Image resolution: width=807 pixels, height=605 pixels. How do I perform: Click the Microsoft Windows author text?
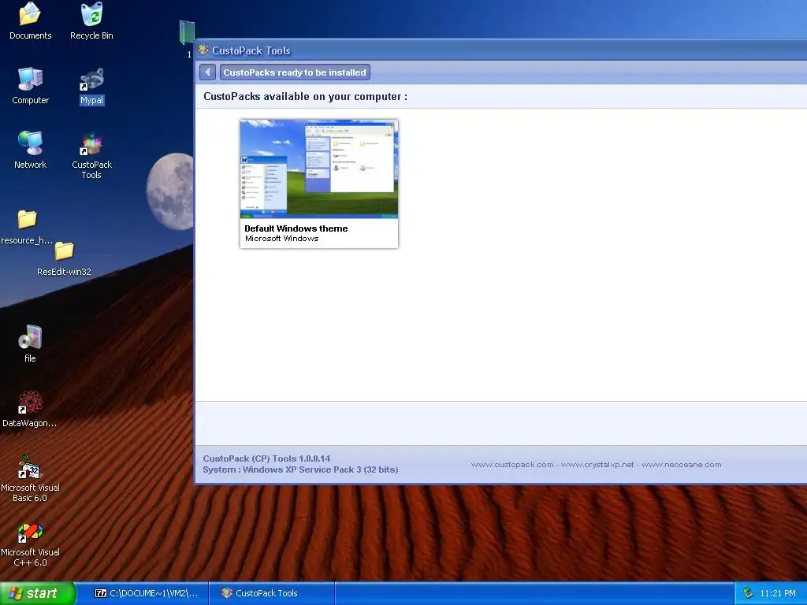click(x=281, y=238)
